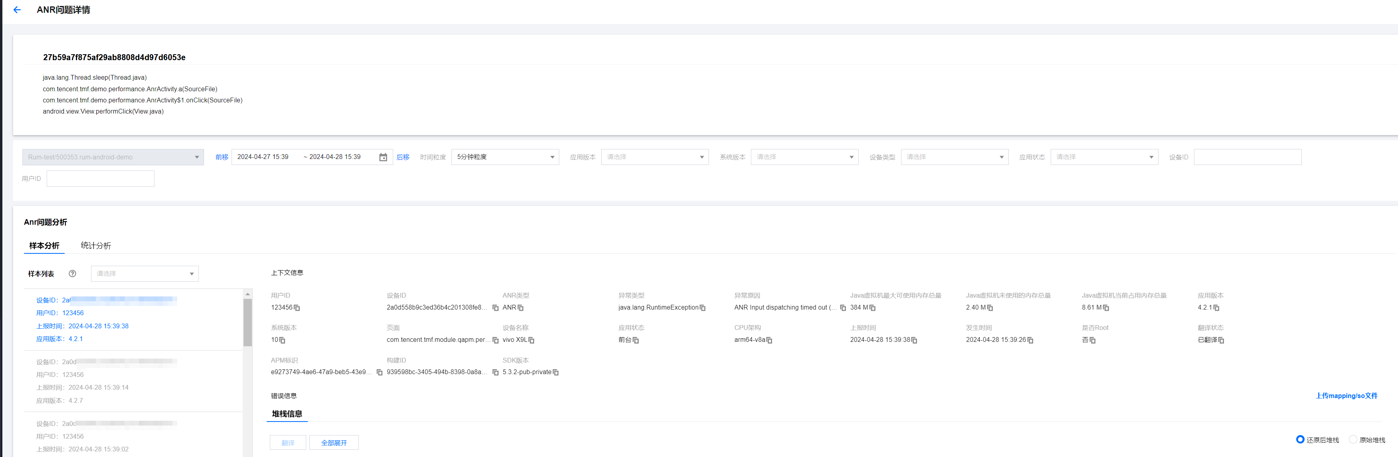Open the 5分钟粒度 time granularity dropdown
This screenshot has height=457, width=1398.
[505, 157]
